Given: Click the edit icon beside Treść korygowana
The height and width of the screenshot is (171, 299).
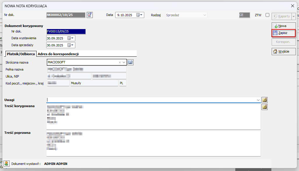Looking at the screenshot, I should click(x=264, y=107).
